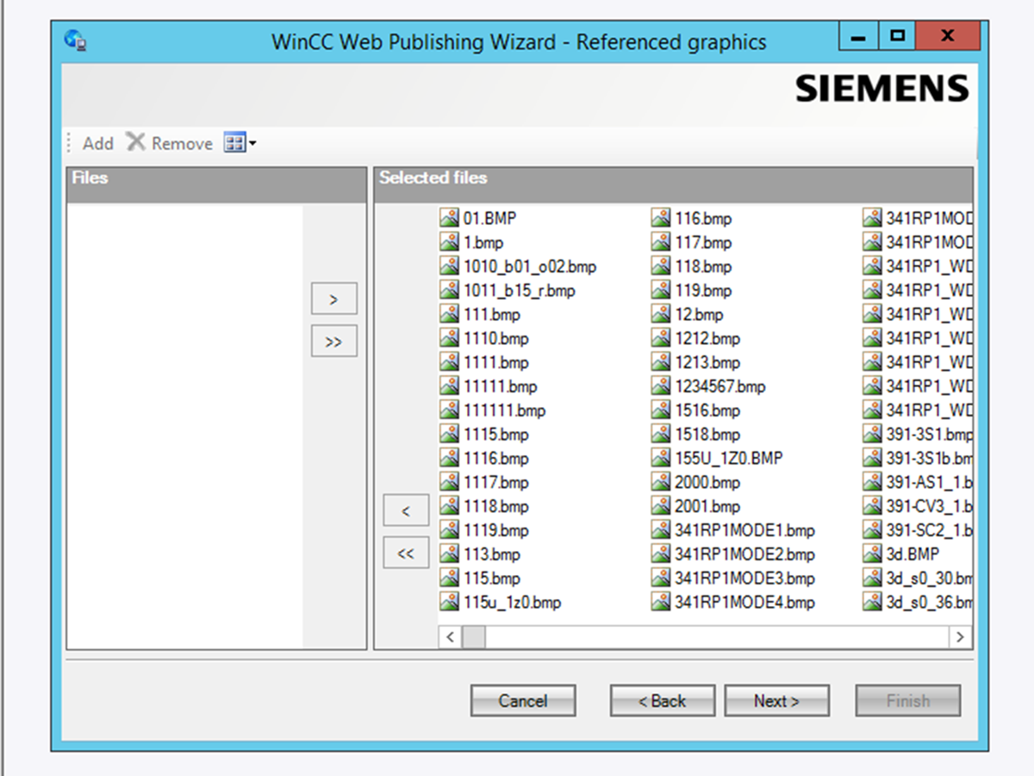
Task: Select file name 3d_s0_36
Action: (930, 602)
